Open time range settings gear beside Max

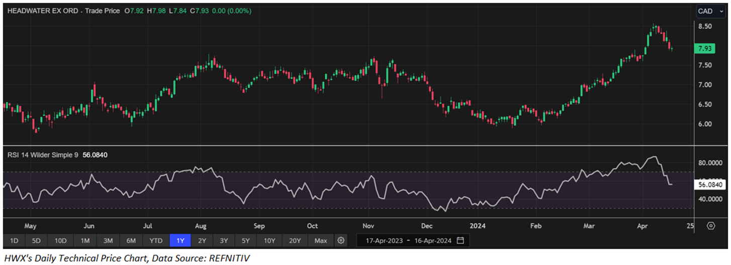tap(341, 240)
